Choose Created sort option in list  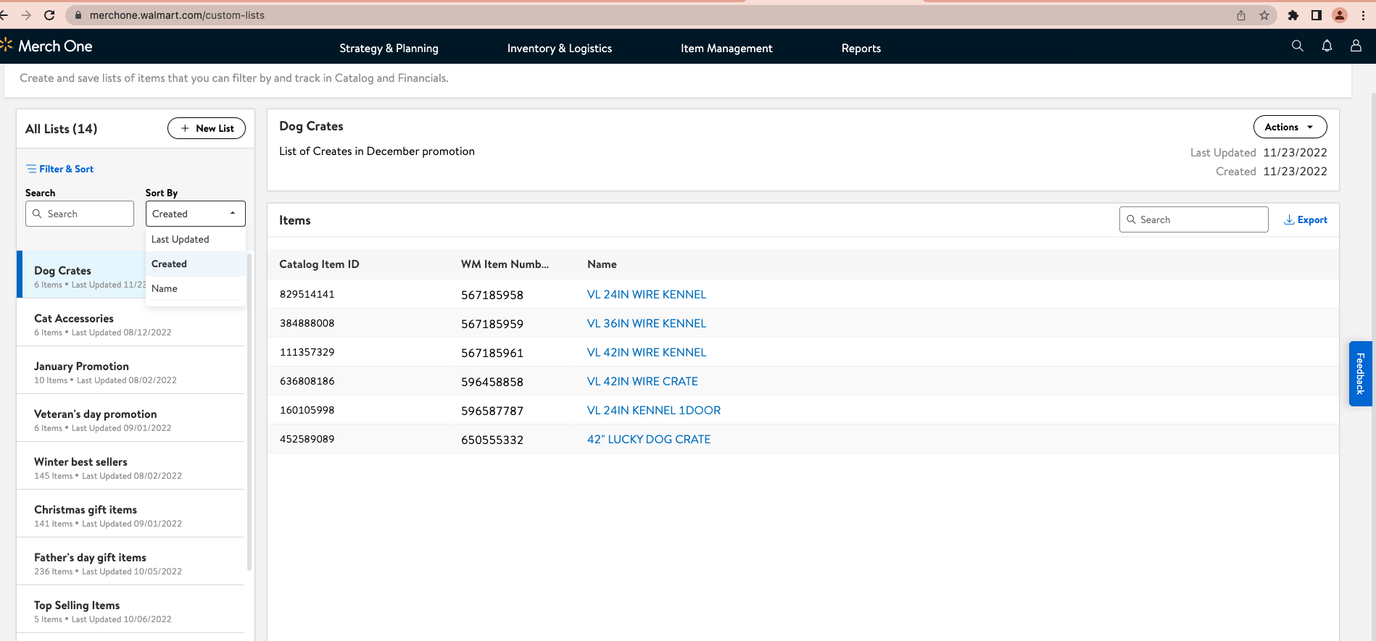(196, 264)
